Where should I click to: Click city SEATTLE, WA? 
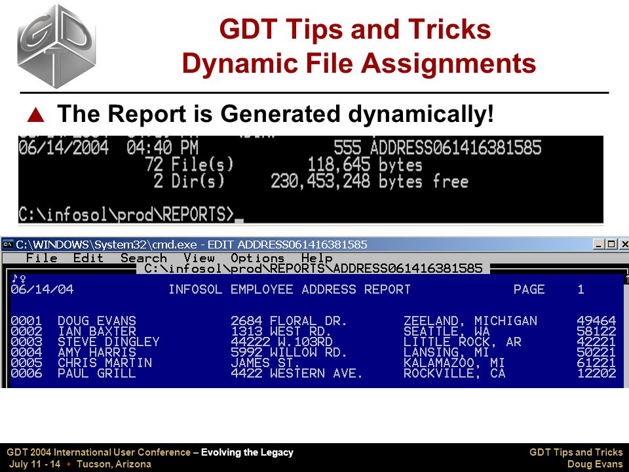point(446,331)
